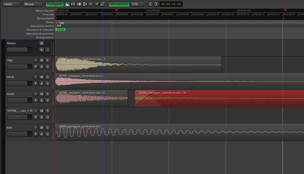Toggle the Intelligente smart mode button
Screen dimensions: 304x174
55,4
